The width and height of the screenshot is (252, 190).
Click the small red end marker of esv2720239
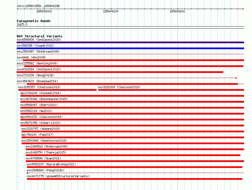point(236,78)
